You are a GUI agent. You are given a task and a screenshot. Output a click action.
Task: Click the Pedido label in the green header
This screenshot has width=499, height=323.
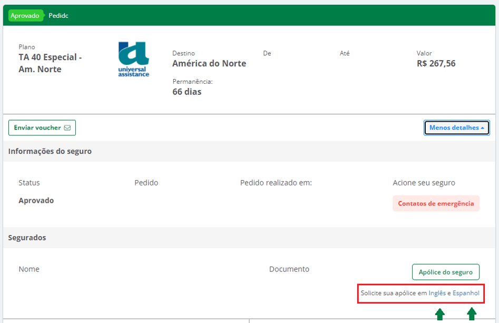[58, 16]
